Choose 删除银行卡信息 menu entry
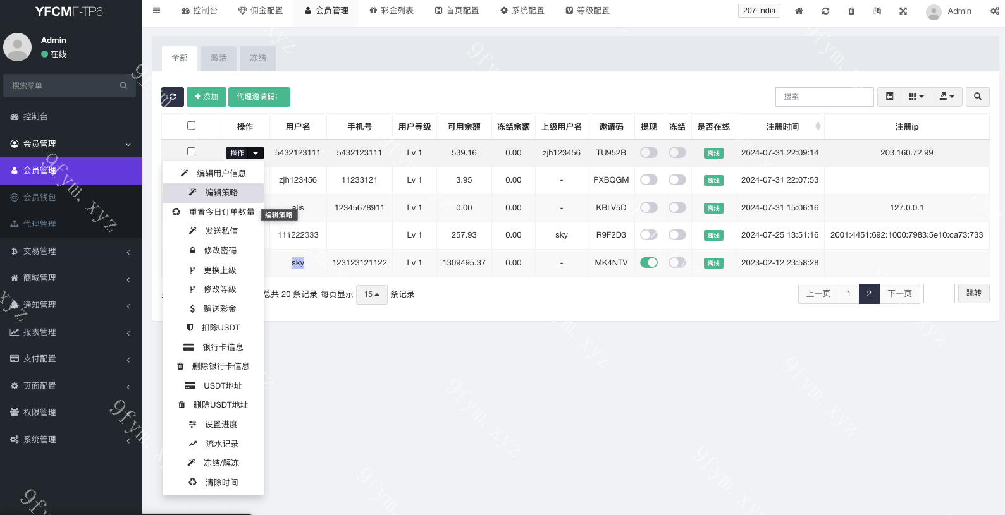The height and width of the screenshot is (515, 1005). point(213,367)
